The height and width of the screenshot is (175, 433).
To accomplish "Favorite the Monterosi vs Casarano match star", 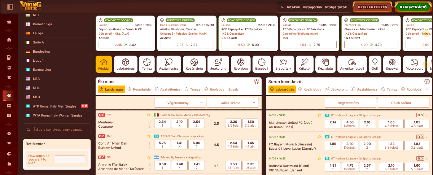I will point(148,115).
